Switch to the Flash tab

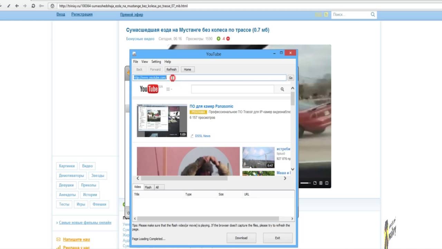tap(148, 187)
